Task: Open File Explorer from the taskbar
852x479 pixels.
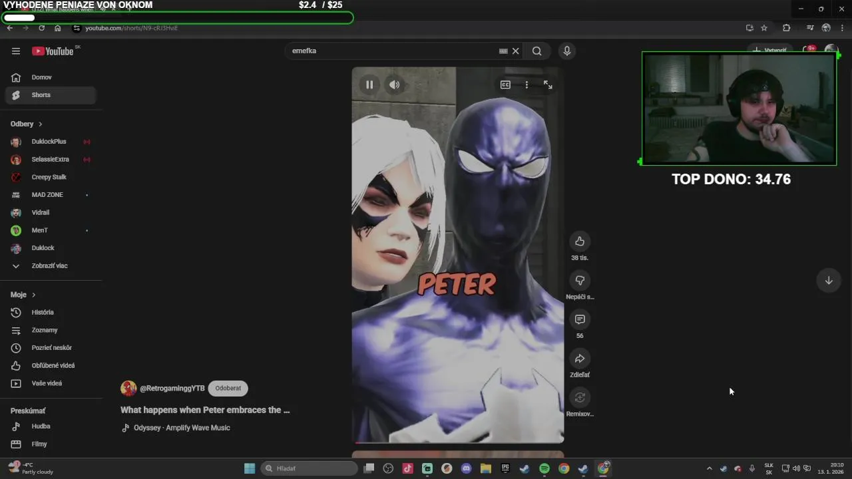Action: 486,468
